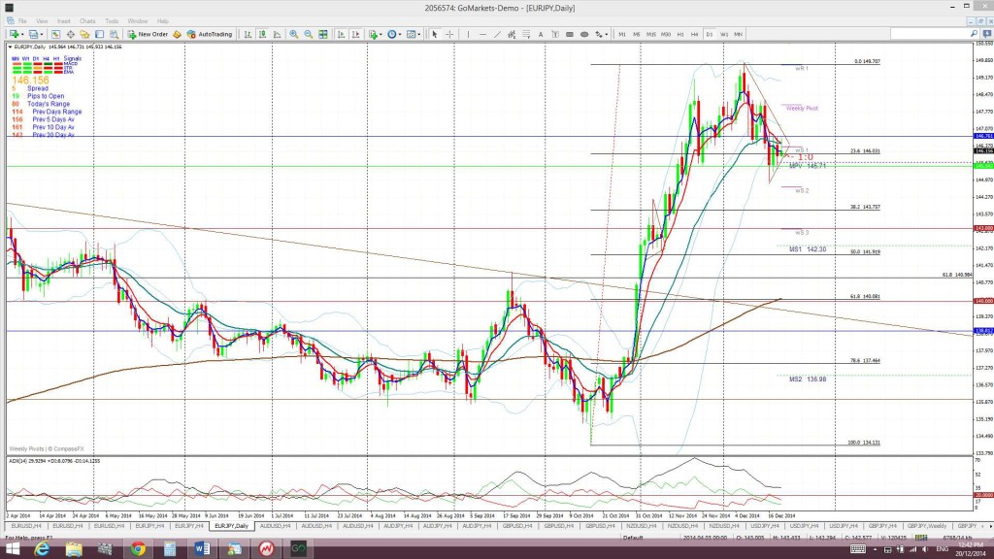Open Google Chrome from the taskbar
The height and width of the screenshot is (559, 994).
[138, 549]
